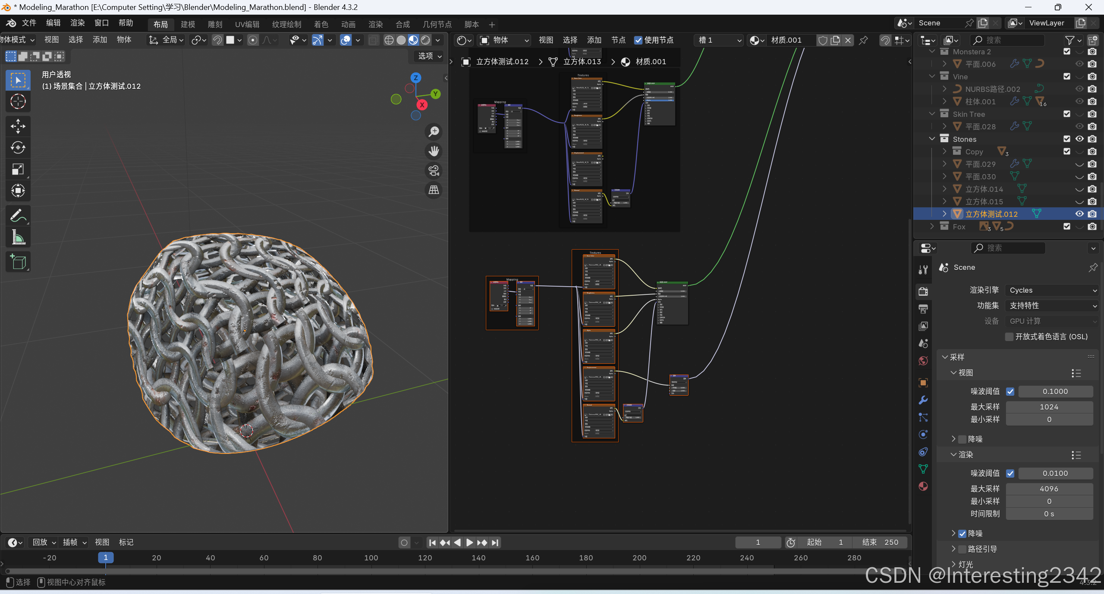Select the Move tool in viewport toolbar
The width and height of the screenshot is (1104, 594).
(18, 126)
